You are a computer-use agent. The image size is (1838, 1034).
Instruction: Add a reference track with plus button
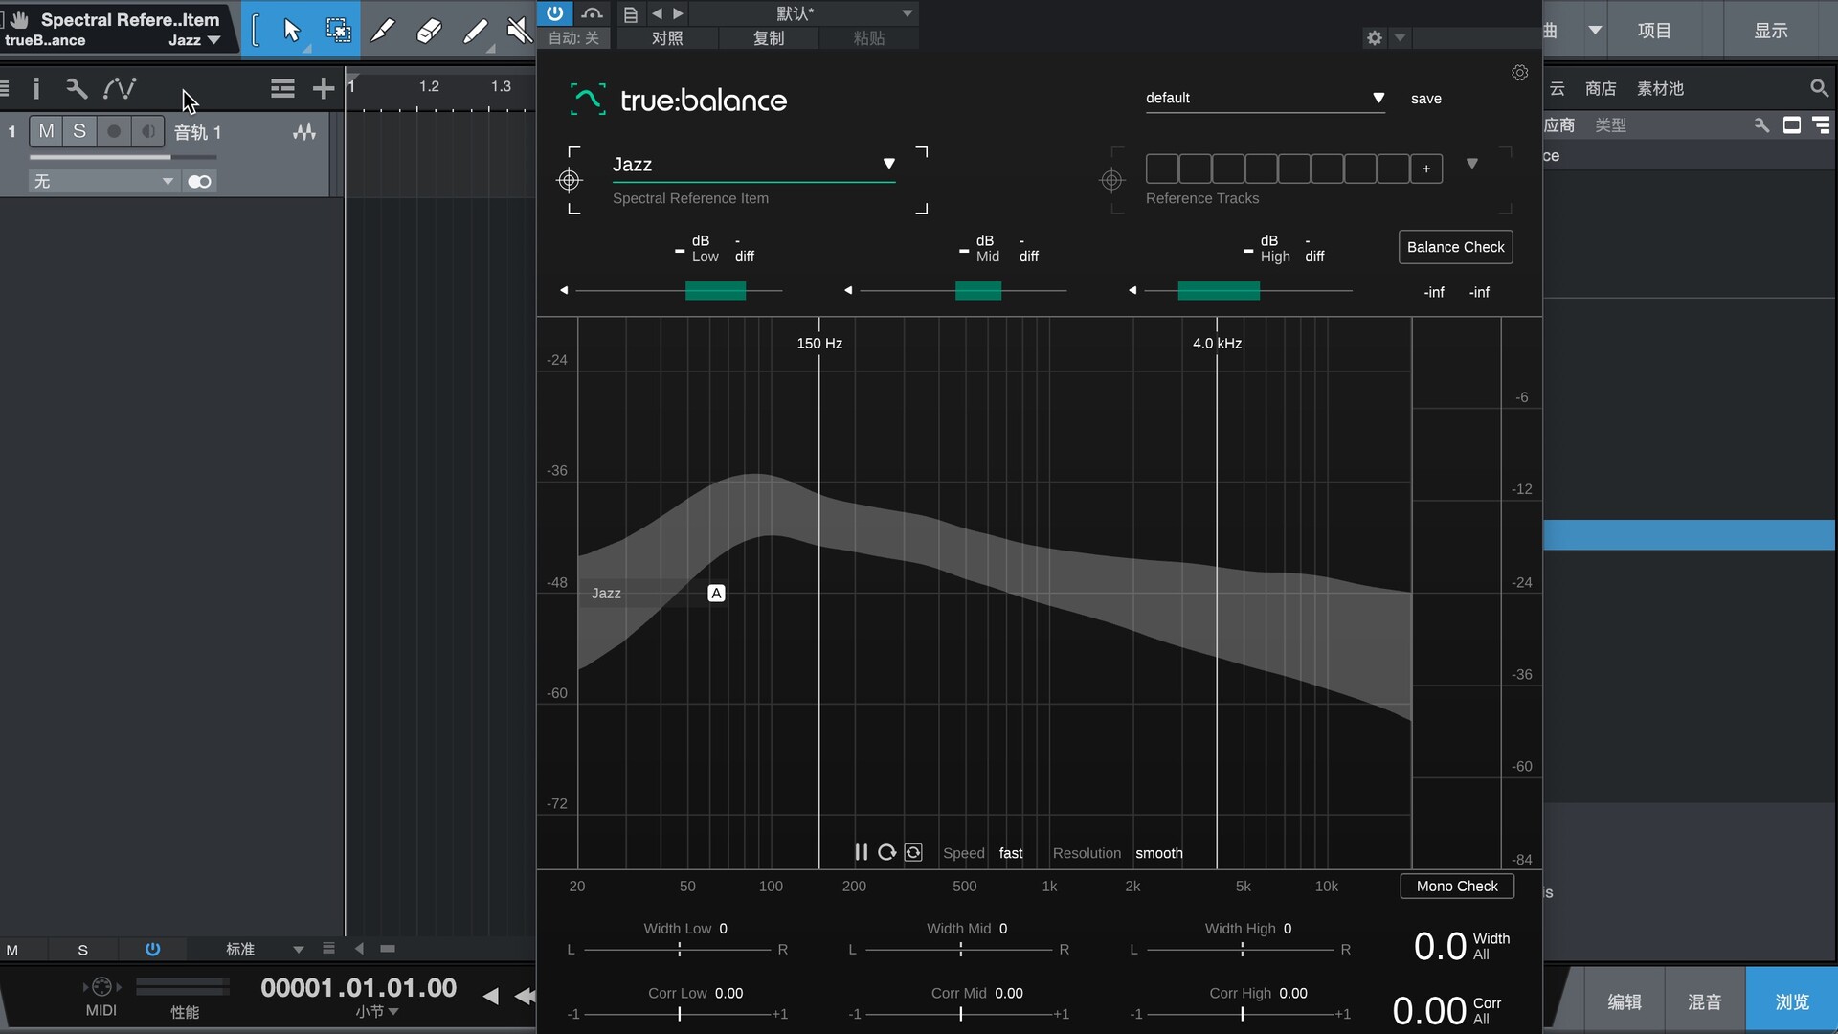point(1426,169)
